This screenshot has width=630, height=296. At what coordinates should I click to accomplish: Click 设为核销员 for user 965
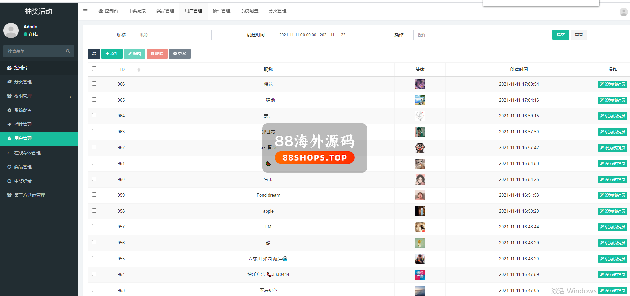tap(612, 100)
